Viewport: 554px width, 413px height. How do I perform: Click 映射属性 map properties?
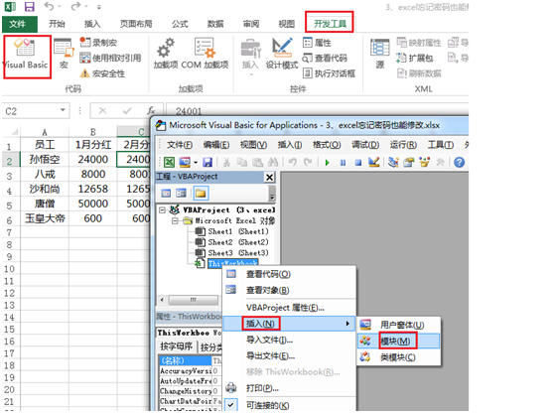[419, 43]
